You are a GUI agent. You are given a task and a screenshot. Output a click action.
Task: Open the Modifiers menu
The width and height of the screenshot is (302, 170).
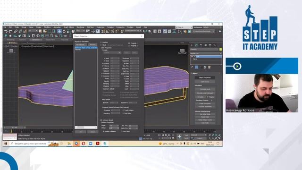click(x=47, y=27)
